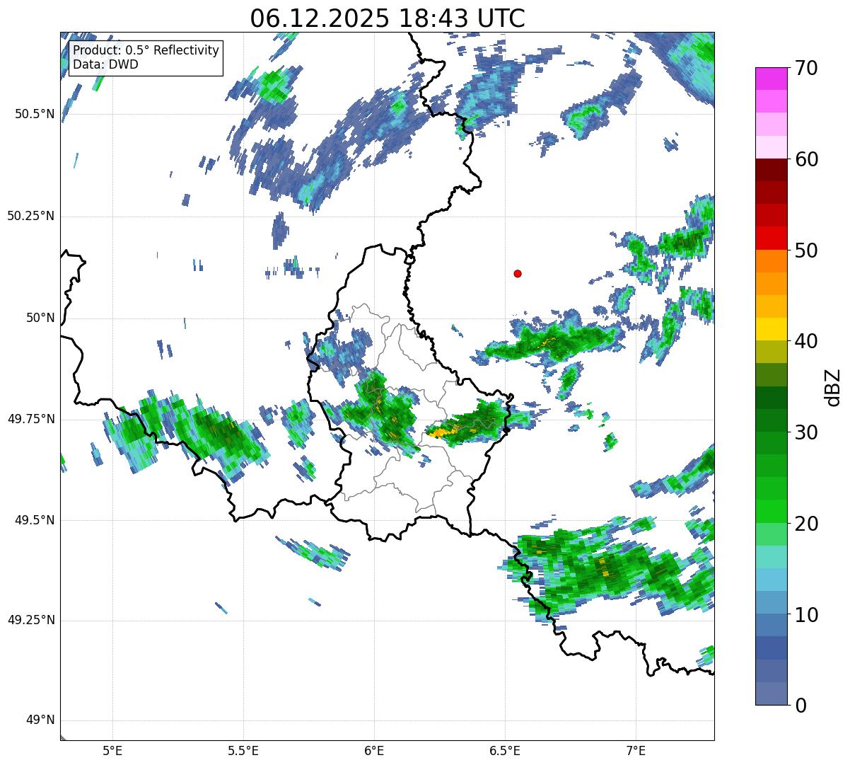Click the bright red swatch above 50

pos(771,238)
